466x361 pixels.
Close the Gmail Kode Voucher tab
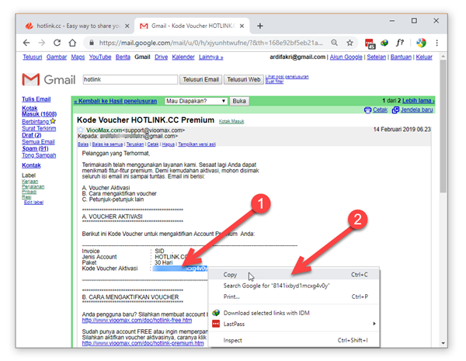click(242, 26)
